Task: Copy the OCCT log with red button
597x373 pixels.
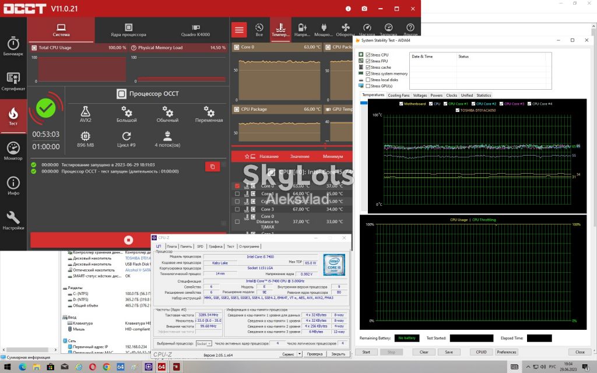Action: (212, 167)
